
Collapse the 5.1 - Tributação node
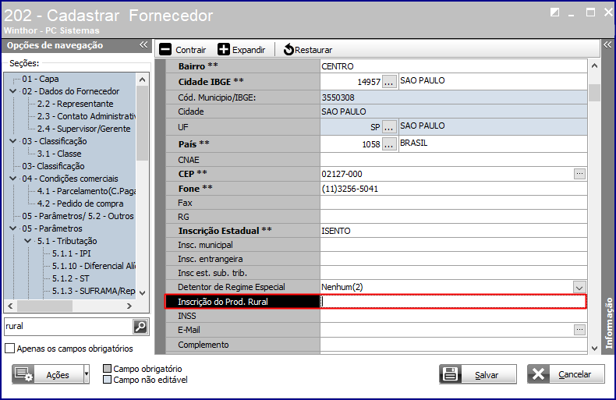28,241
